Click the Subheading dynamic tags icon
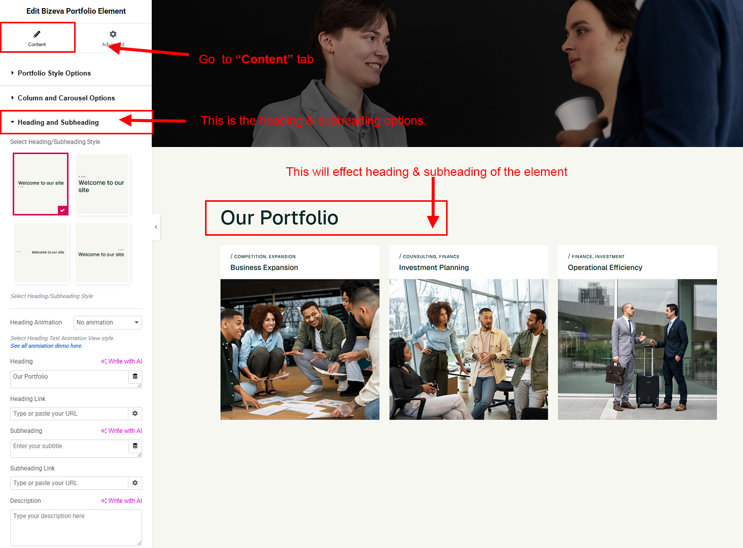Viewport: 743px width, 548px height. (x=135, y=446)
